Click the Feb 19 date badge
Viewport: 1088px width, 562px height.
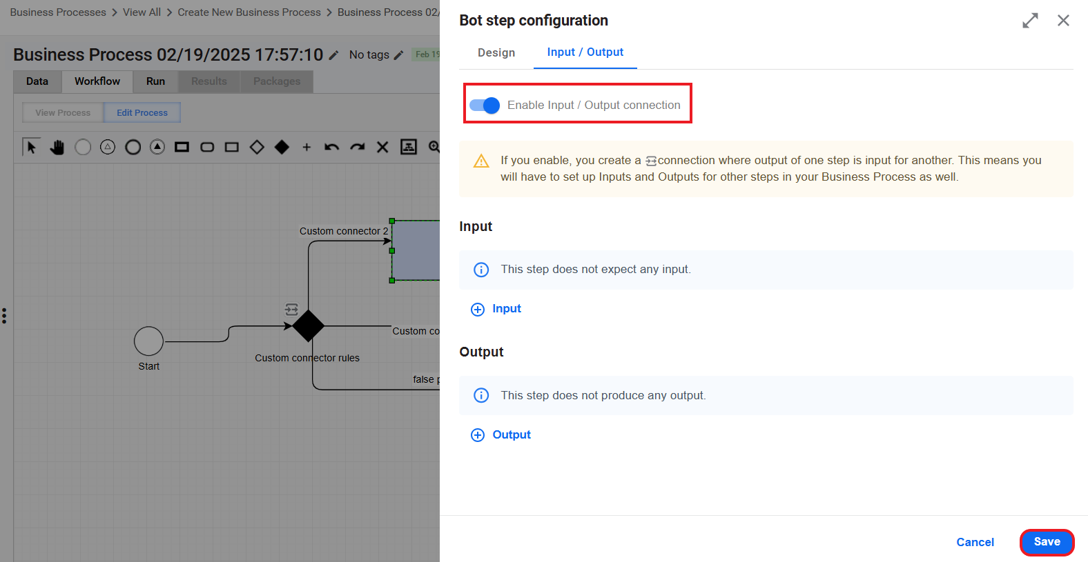(427, 54)
